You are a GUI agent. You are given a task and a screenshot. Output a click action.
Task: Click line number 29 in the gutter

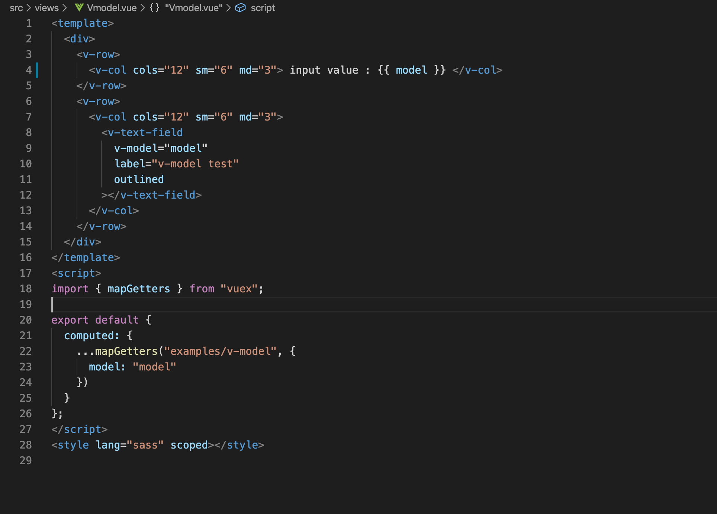26,461
